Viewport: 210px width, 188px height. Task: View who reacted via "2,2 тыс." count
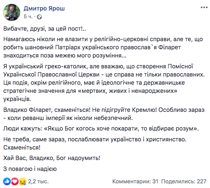click(38, 181)
